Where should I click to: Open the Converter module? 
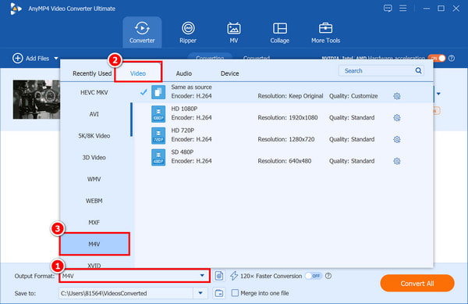[142, 32]
